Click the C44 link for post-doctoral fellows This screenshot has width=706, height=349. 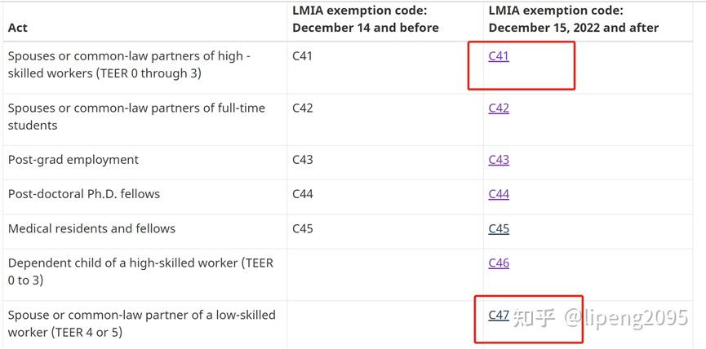pyautogui.click(x=499, y=194)
